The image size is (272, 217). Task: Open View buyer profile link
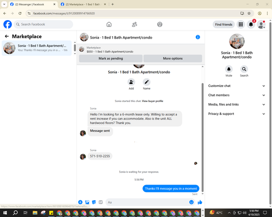coord(152,101)
